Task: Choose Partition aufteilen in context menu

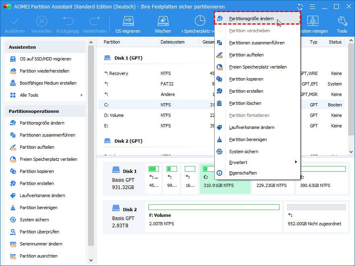Action: coord(257,55)
